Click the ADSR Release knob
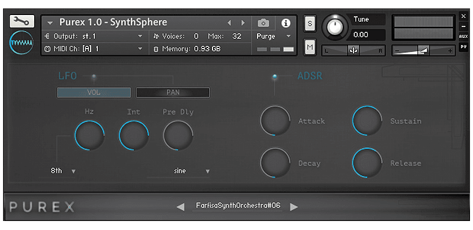The image size is (473, 230). (x=367, y=163)
